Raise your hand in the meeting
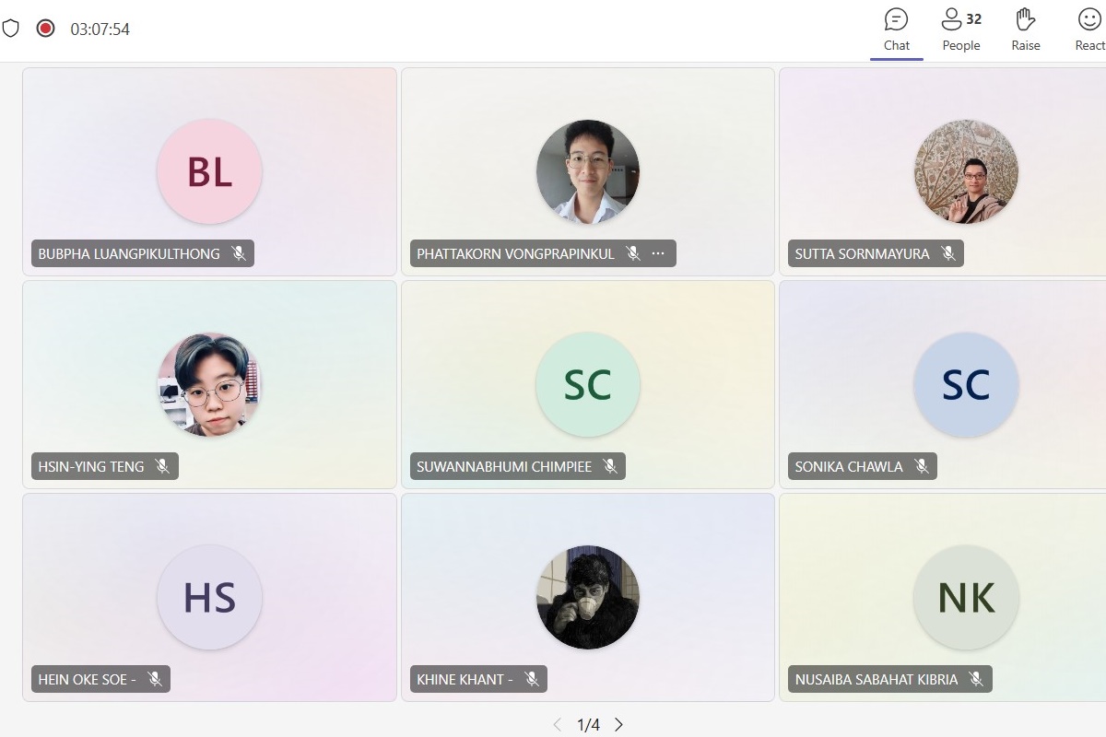The image size is (1106, 737). click(x=1025, y=29)
